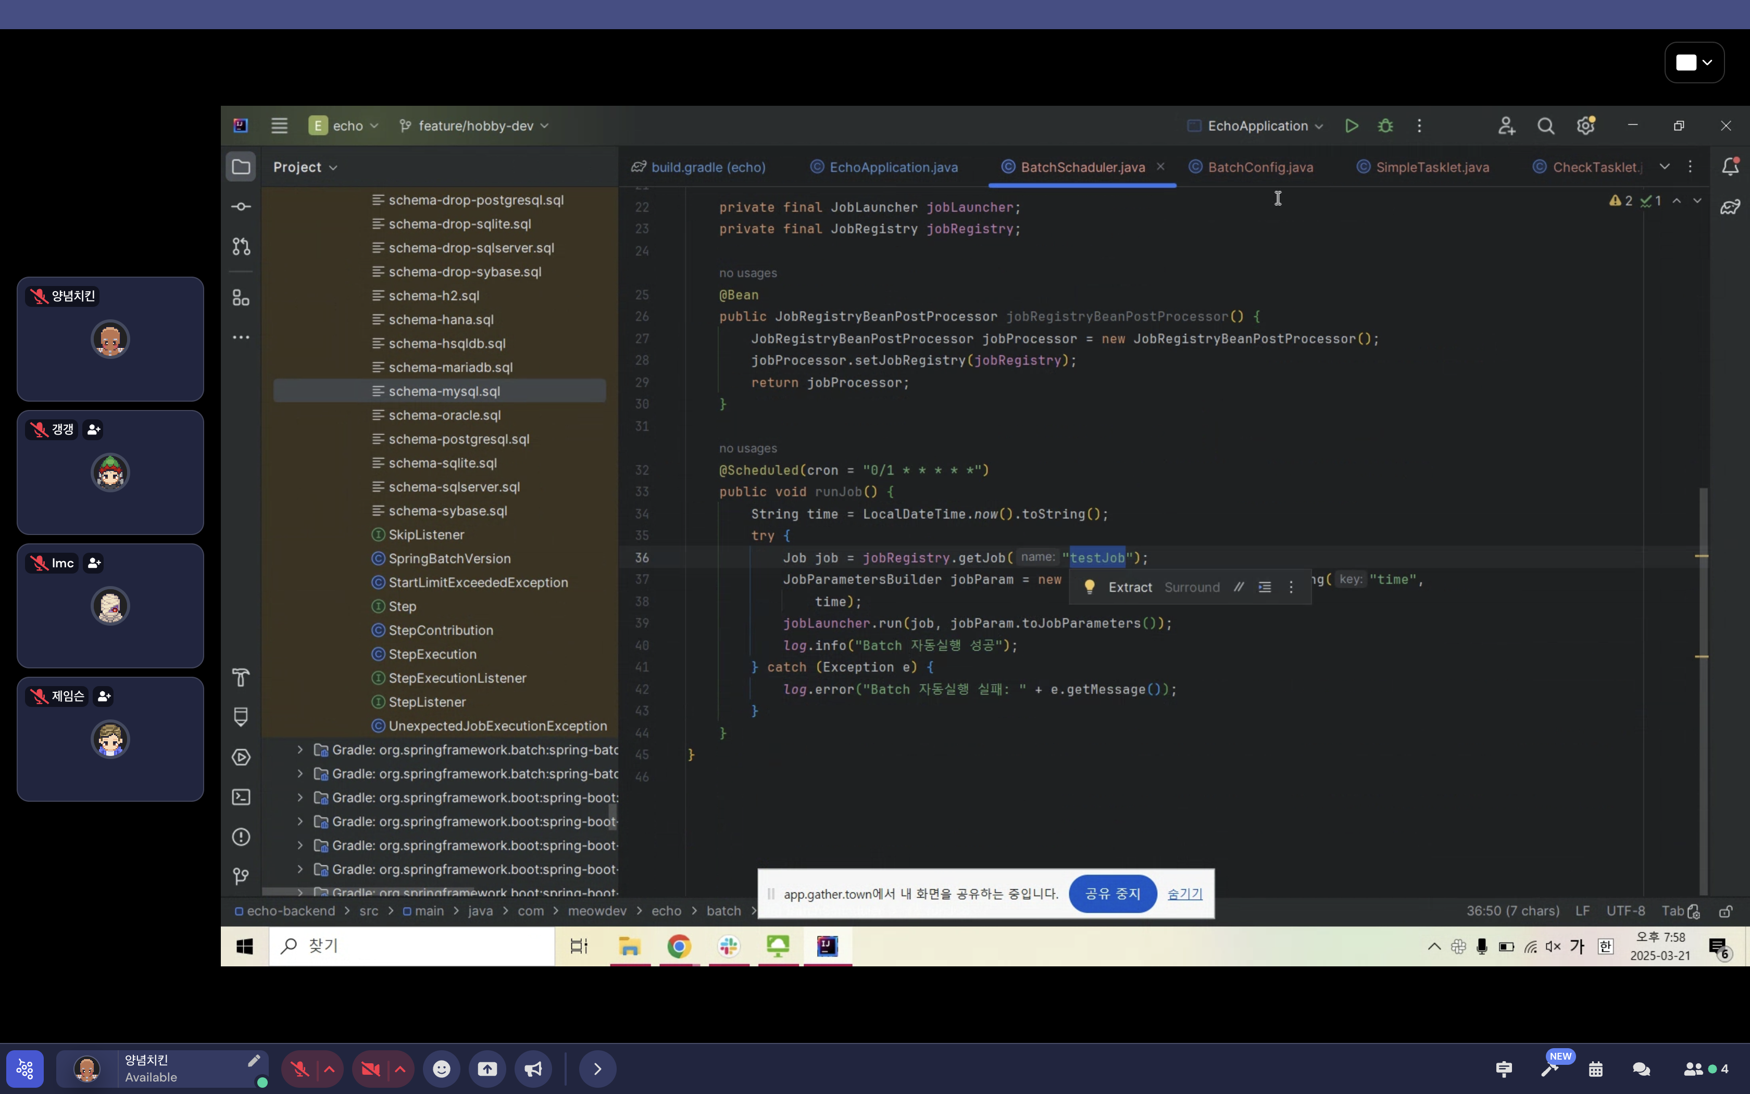Screen dimensions: 1750x1094
Task: Open the Problems tool window icon
Action: tap(241, 837)
